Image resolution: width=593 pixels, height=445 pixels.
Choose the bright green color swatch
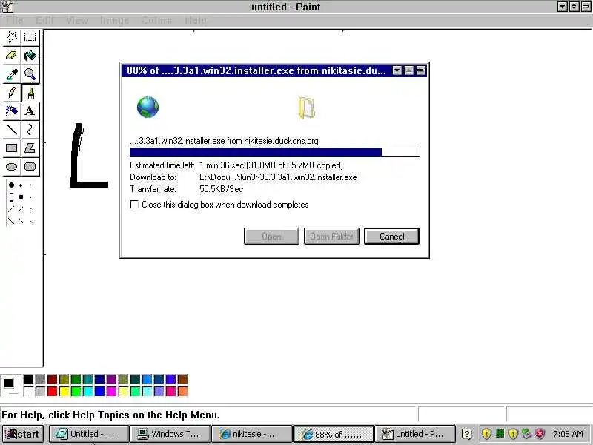coord(76,391)
